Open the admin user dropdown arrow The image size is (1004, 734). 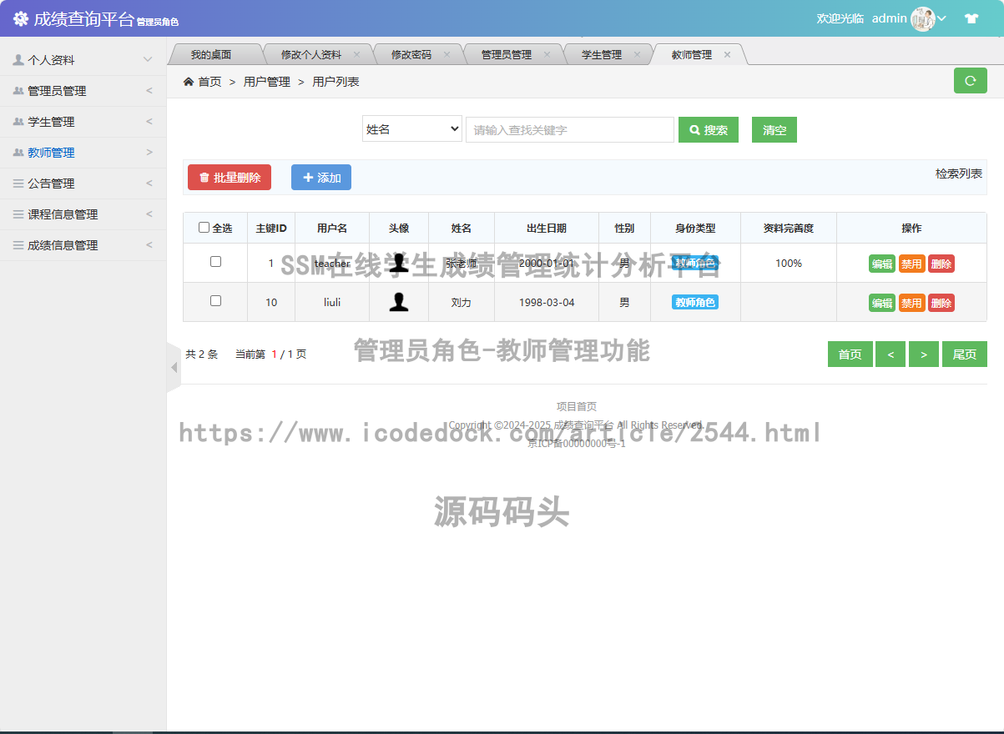(x=942, y=18)
